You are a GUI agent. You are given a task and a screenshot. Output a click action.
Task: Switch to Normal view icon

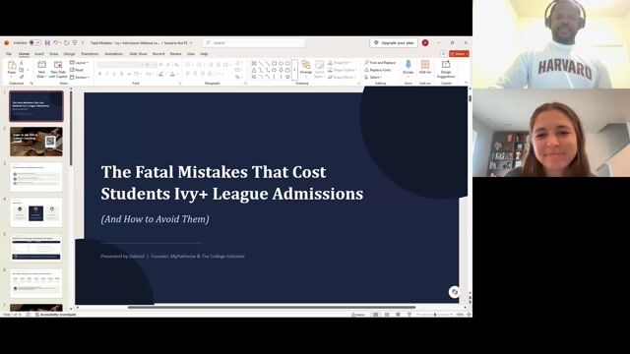click(x=376, y=315)
